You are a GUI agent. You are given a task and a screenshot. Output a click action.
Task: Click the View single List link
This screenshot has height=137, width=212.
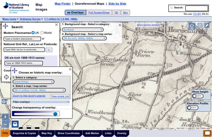pos(60,96)
